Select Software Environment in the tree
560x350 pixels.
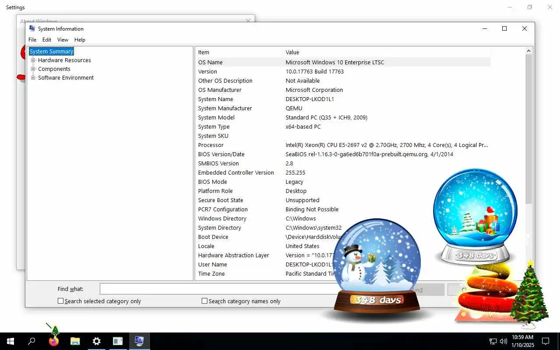(x=66, y=78)
